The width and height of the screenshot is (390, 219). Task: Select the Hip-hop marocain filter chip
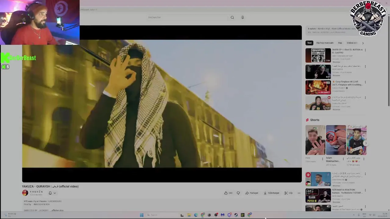point(325,43)
